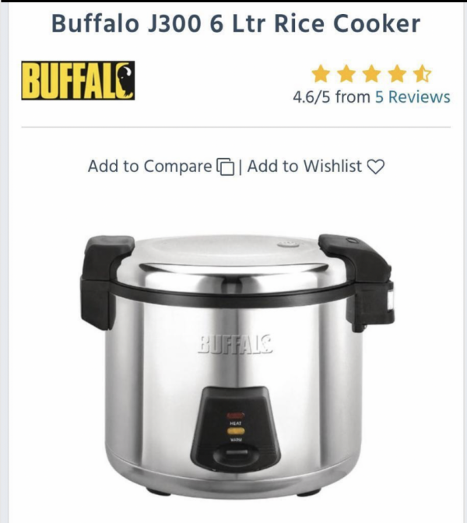Select the third gold rating star
Viewport: 467px width, 523px height.
(371, 74)
